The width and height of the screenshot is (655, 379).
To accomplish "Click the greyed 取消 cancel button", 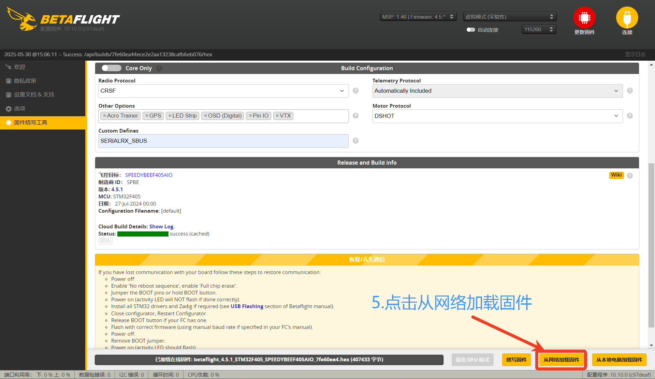I will pyautogui.click(x=105, y=241).
